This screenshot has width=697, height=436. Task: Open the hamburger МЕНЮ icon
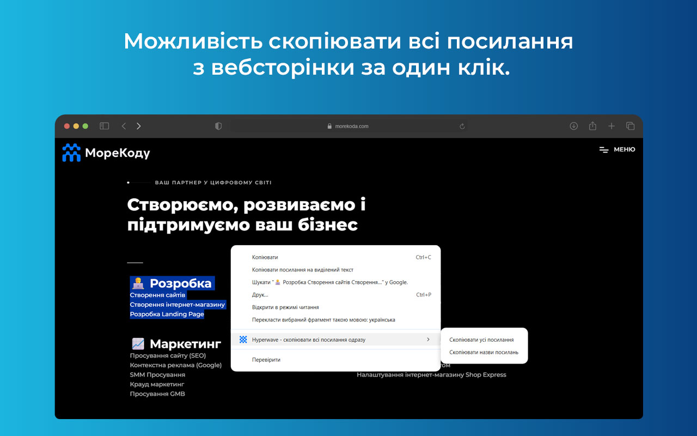(x=604, y=149)
